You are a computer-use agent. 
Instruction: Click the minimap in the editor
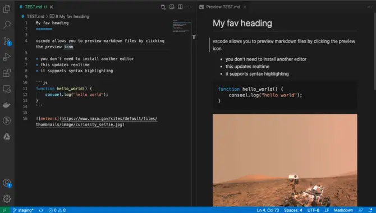pos(181,26)
